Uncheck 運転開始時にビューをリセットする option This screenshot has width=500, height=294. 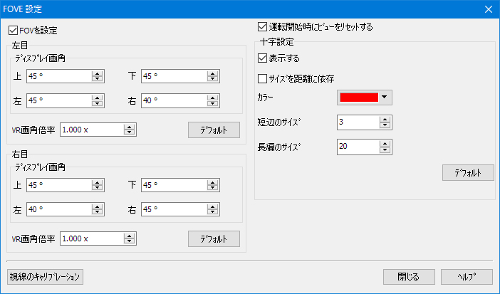point(262,27)
